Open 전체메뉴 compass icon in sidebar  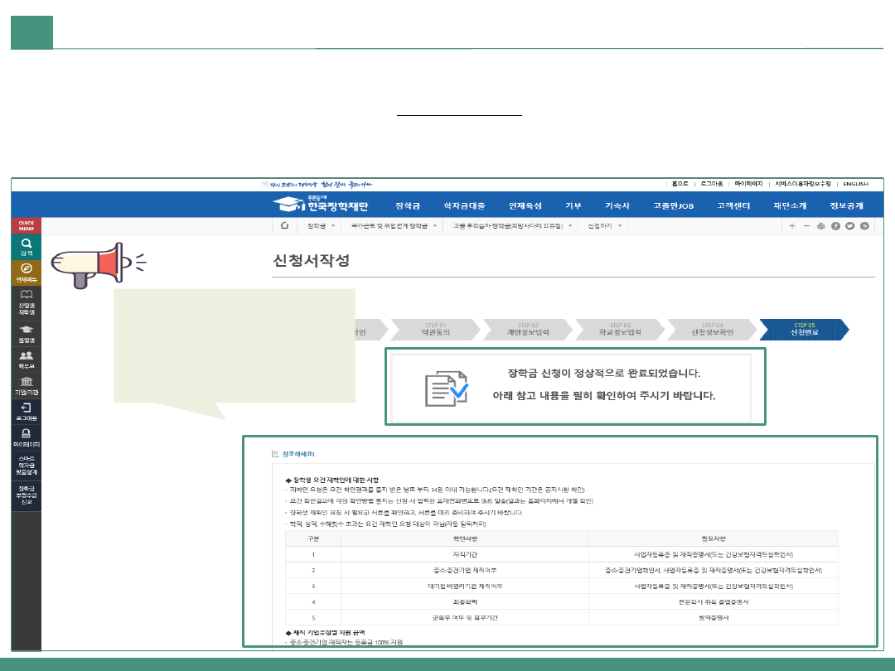(27, 272)
